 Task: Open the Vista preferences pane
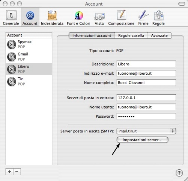[99, 18]
